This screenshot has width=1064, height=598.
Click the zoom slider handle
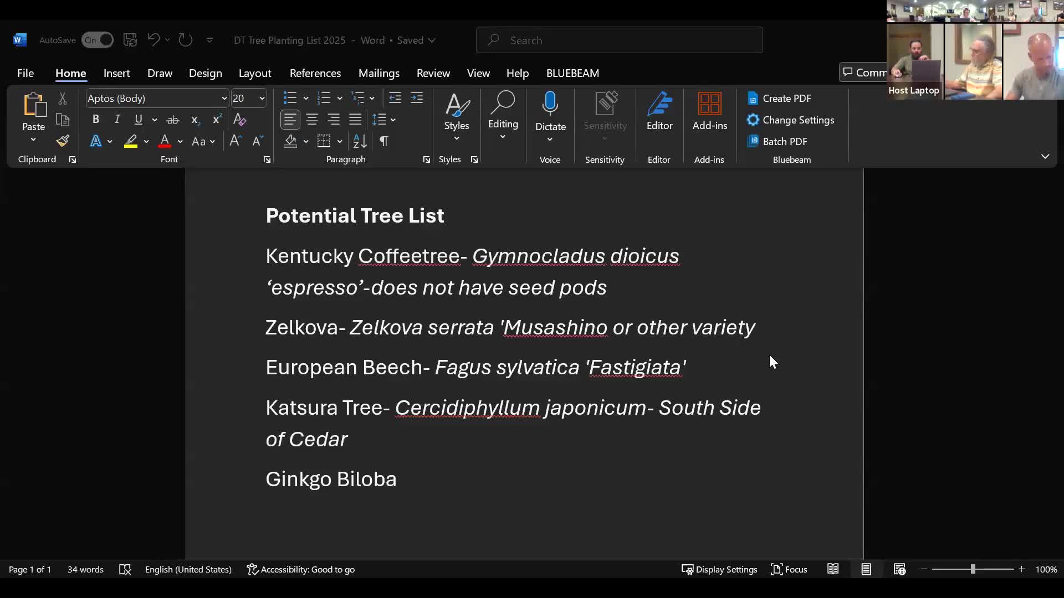point(973,569)
